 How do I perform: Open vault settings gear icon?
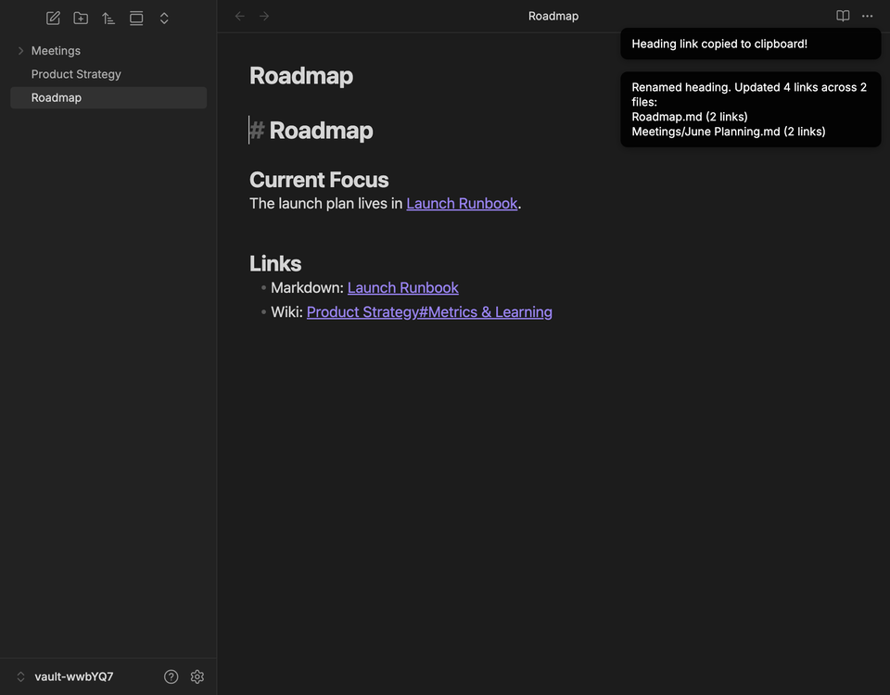click(x=197, y=676)
